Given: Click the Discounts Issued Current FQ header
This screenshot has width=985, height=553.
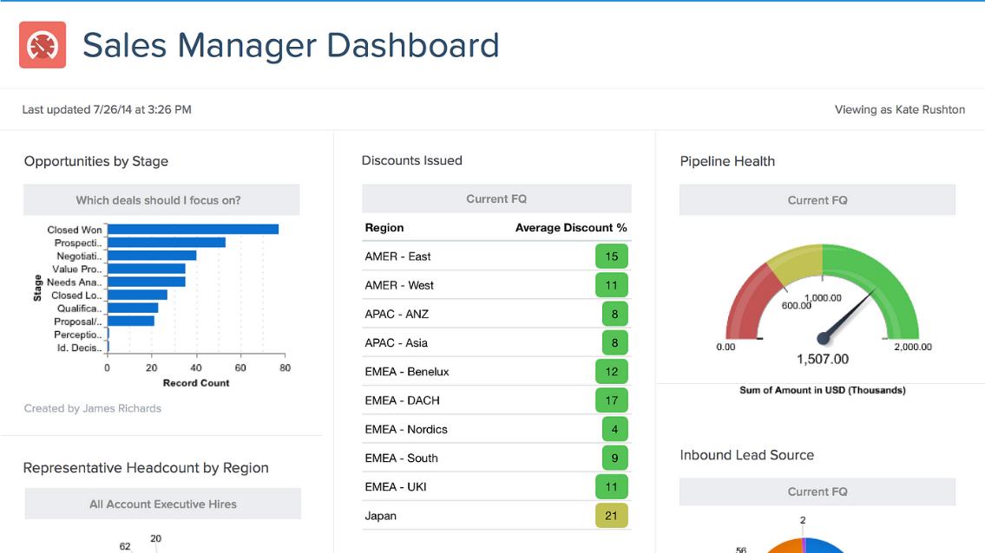Looking at the screenshot, I should pyautogui.click(x=496, y=199).
